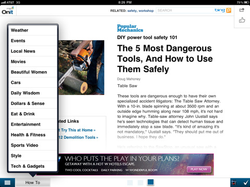This screenshot has width=250, height=187.
Task: Open the Beautiful Women category
Action: pos(33,72)
